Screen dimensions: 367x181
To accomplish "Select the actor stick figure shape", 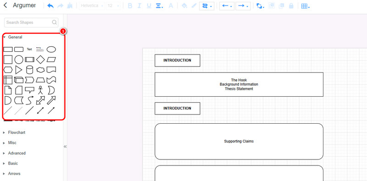I will click(40, 90).
